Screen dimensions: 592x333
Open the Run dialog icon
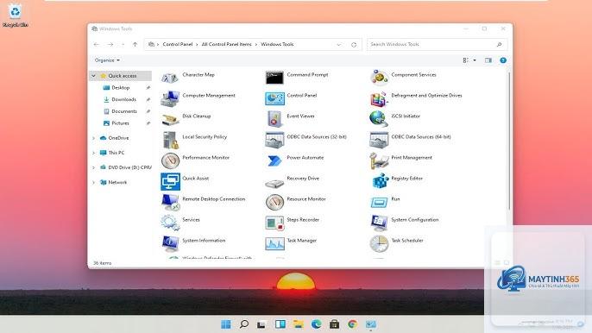(x=379, y=203)
